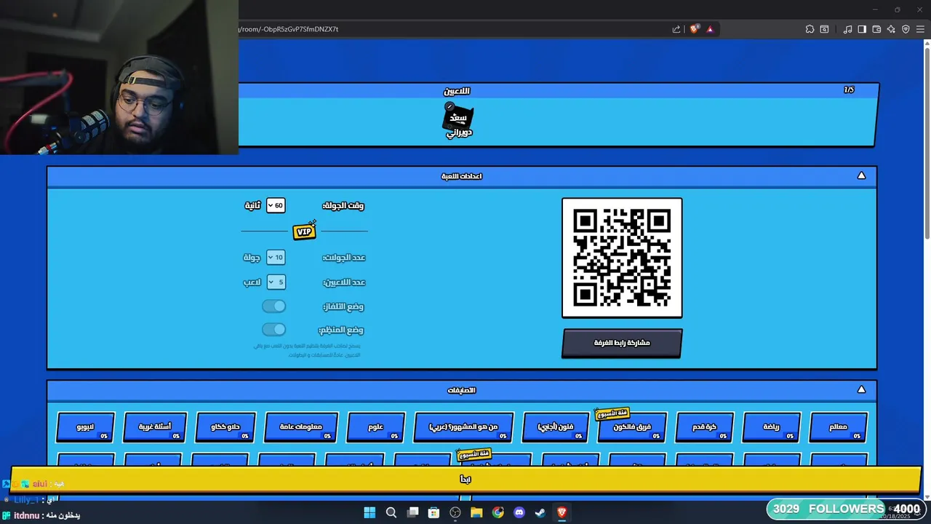Open the round time 60 dropdown
This screenshot has height=524, width=931.
pos(276,205)
